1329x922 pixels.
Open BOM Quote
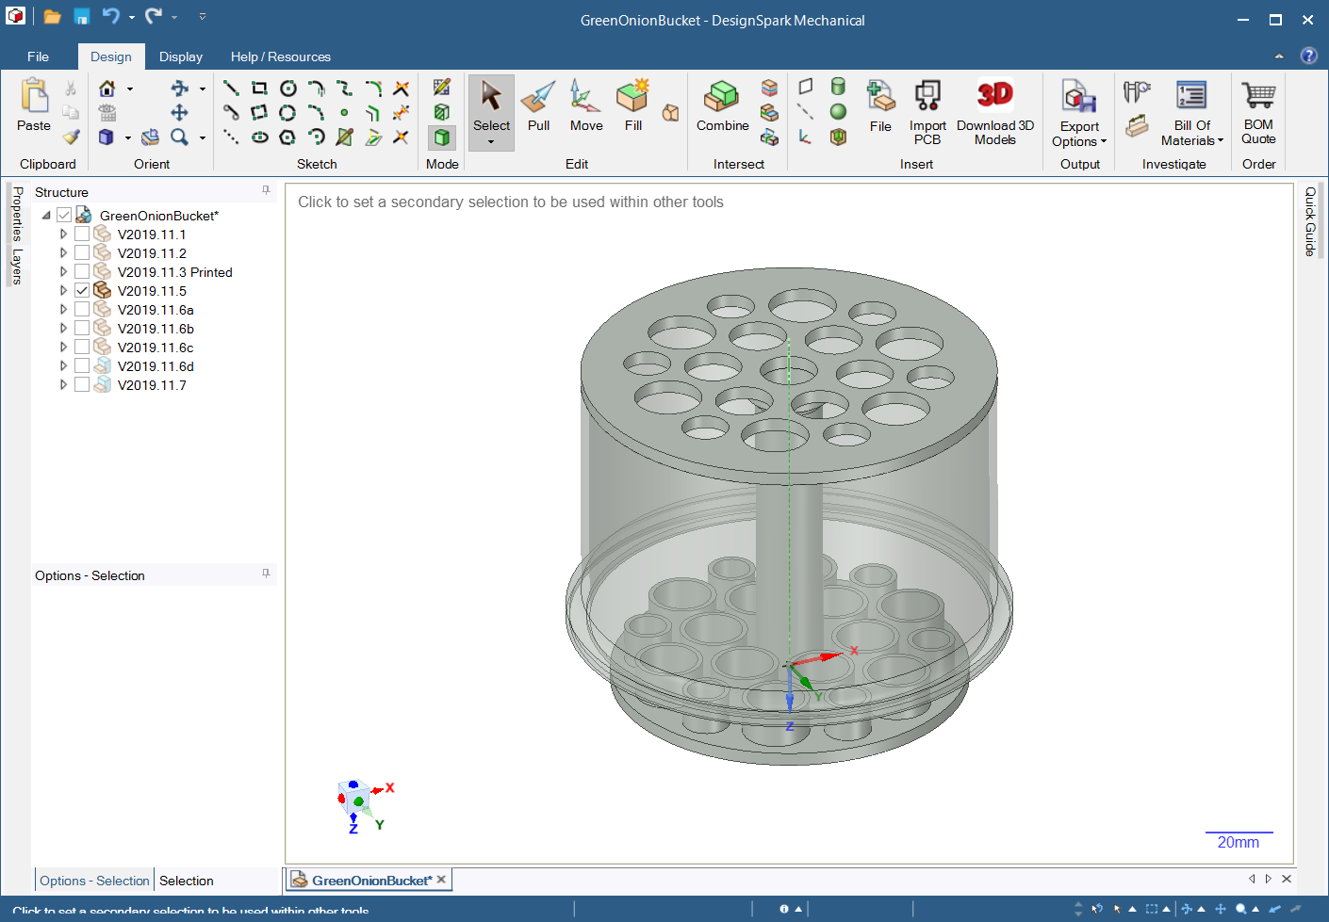[1258, 111]
